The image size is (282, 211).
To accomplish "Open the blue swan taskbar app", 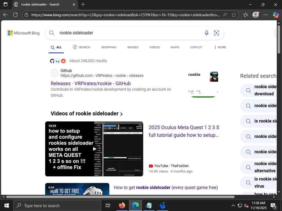I will click(x=162, y=206).
